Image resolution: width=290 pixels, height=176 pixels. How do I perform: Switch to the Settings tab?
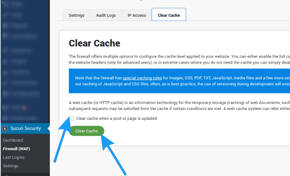(77, 16)
